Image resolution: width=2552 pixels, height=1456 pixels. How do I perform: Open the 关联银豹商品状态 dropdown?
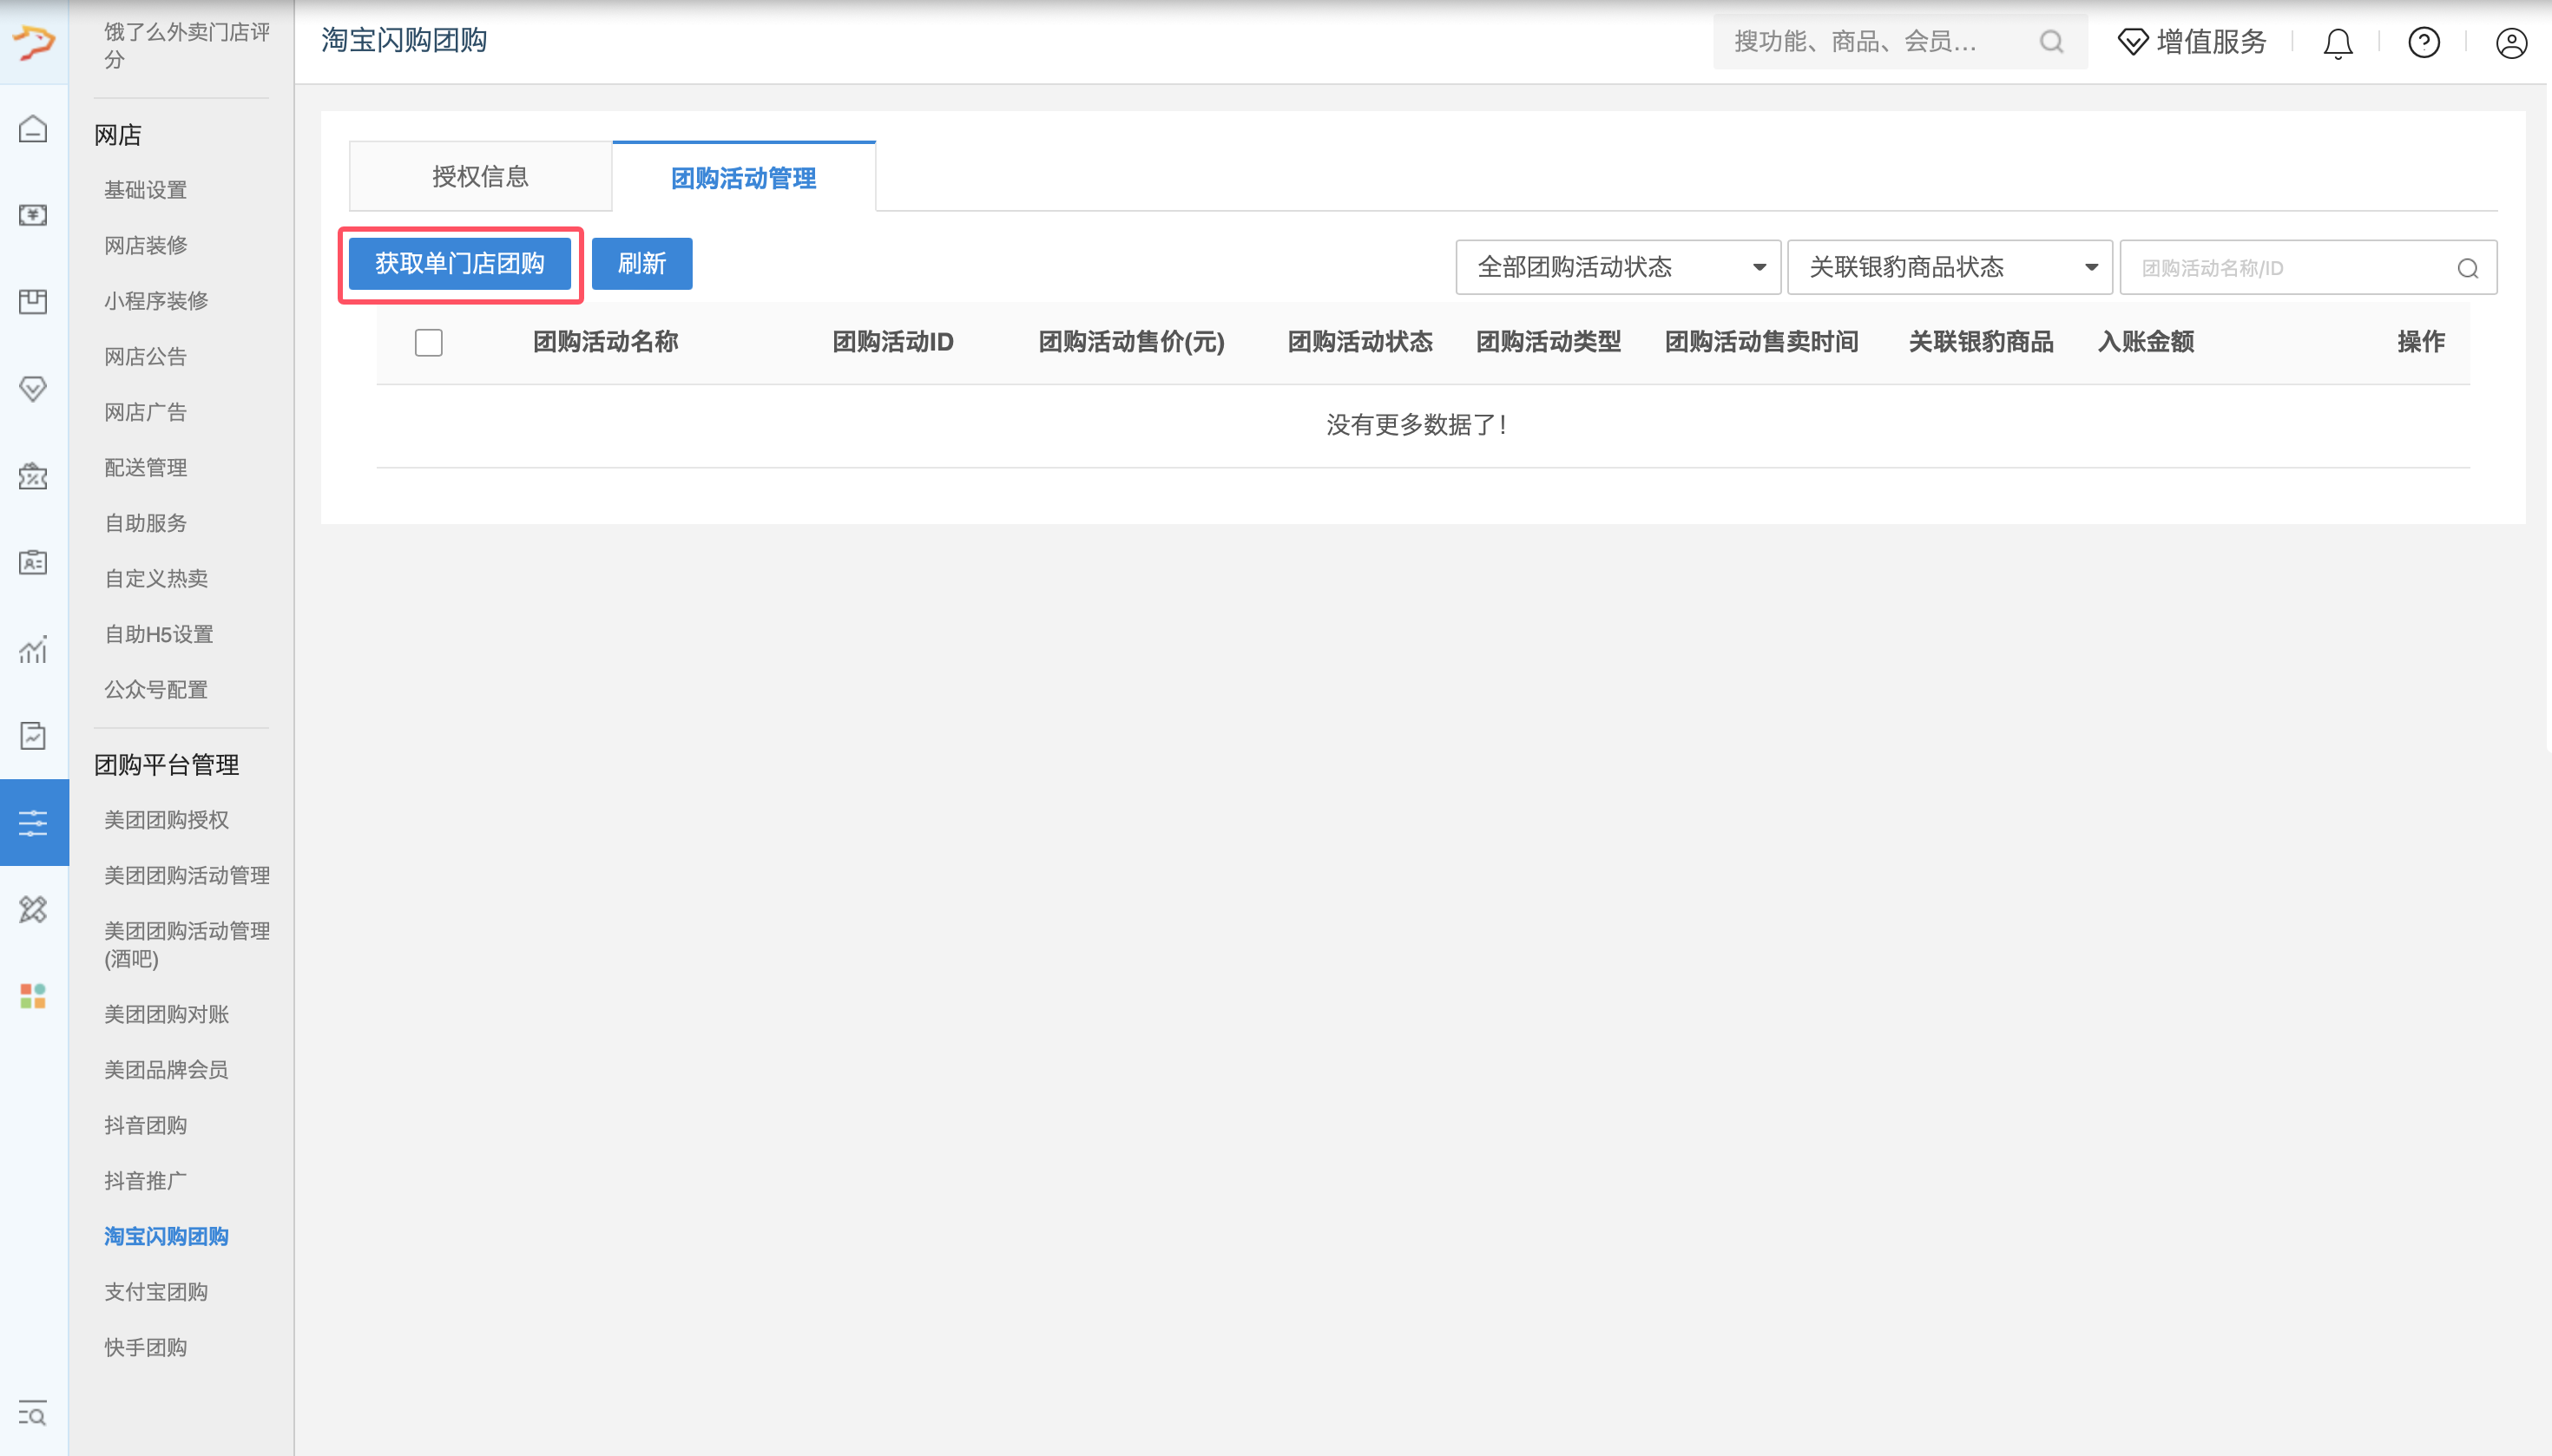pos(1949,267)
